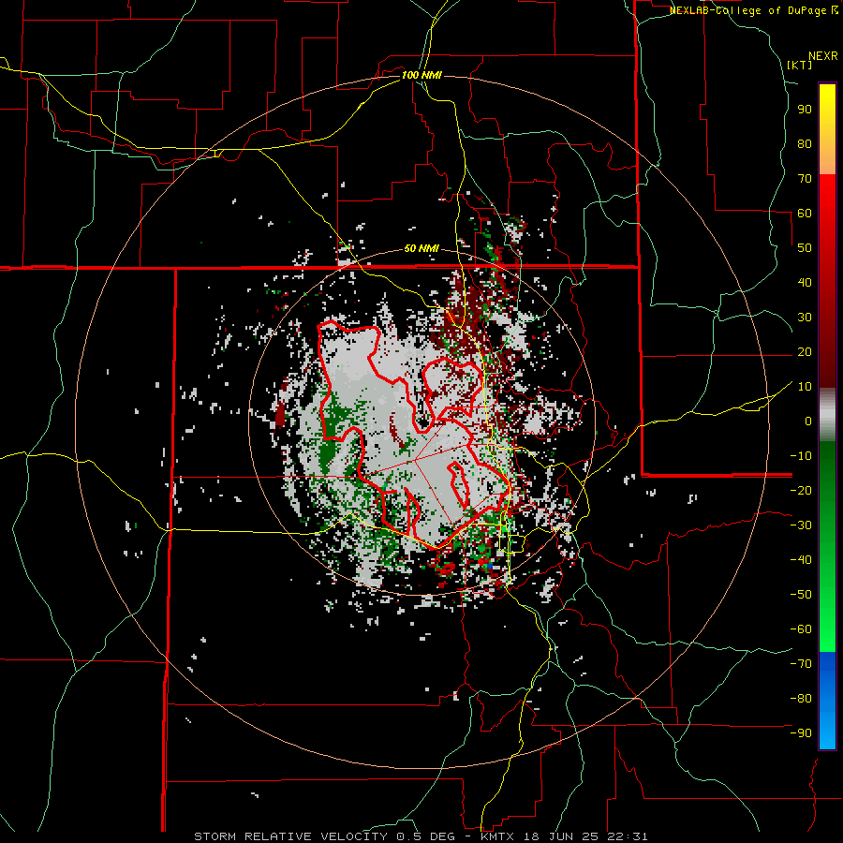843x843 pixels.
Task: Click the -50 value on the velocity scale
Action: [801, 594]
